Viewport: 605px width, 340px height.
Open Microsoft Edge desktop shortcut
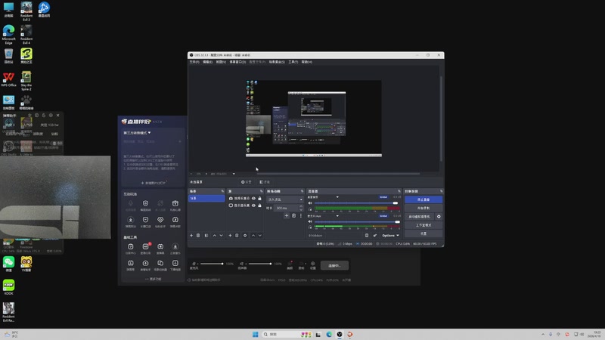click(8, 32)
